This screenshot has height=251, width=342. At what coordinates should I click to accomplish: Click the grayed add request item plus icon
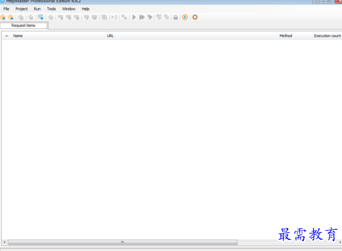tap(61, 17)
